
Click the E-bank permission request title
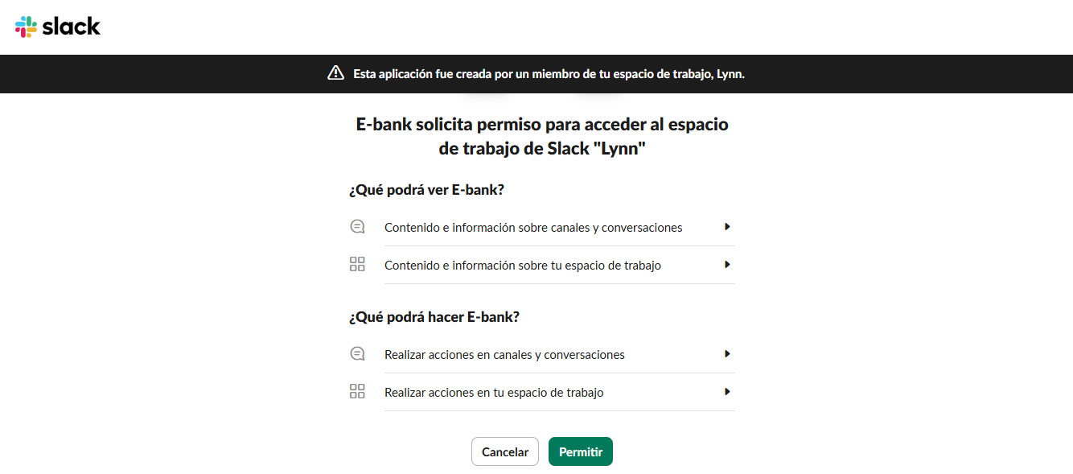pyautogui.click(x=541, y=136)
